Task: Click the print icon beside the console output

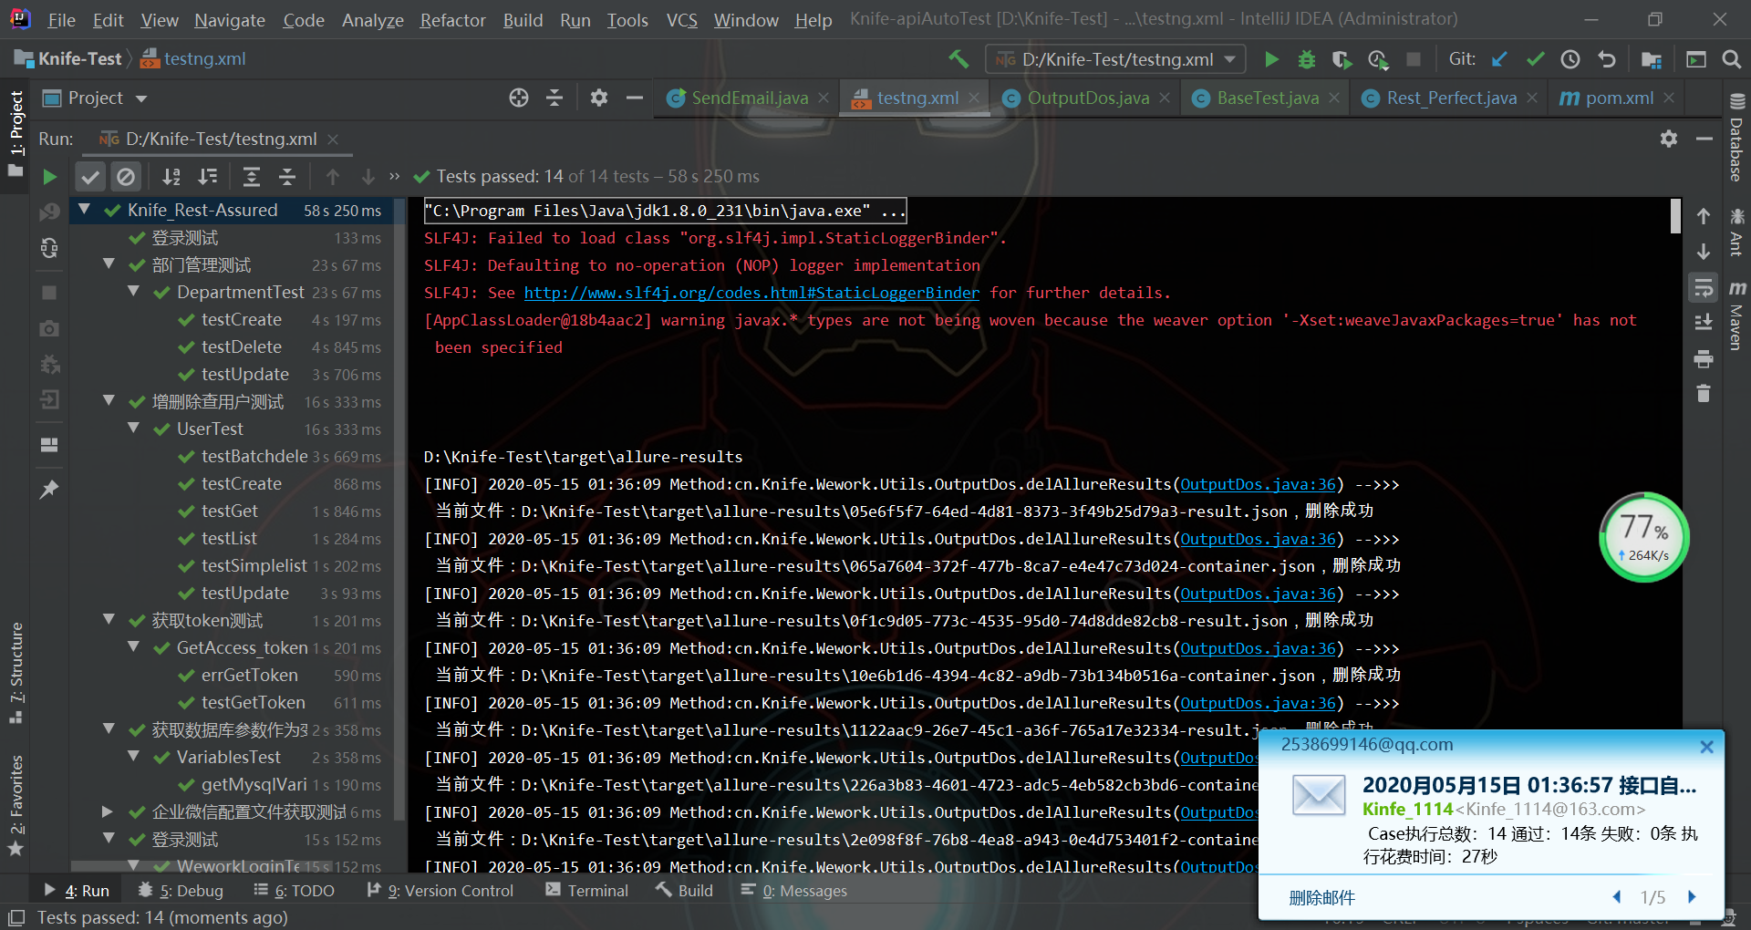Action: pos(1703,359)
